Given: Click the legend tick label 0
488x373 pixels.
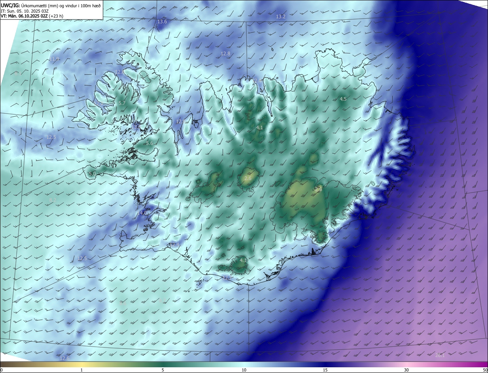Looking at the screenshot, I should [1, 370].
